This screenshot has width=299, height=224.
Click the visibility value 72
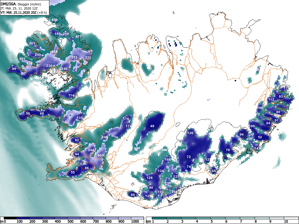point(189,157)
